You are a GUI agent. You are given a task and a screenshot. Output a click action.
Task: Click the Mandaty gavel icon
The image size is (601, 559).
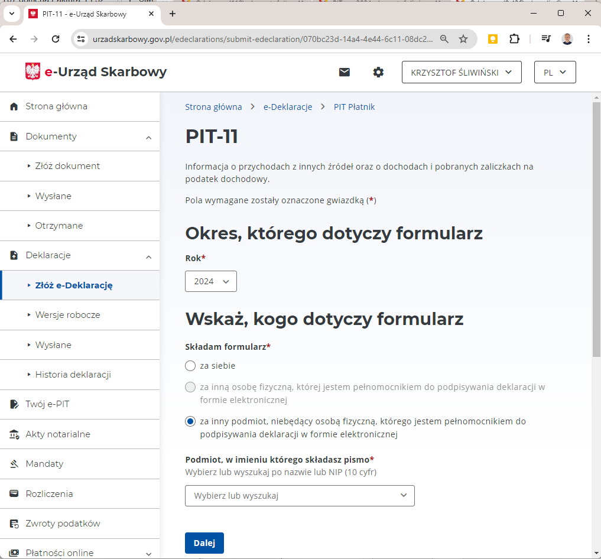coord(14,464)
